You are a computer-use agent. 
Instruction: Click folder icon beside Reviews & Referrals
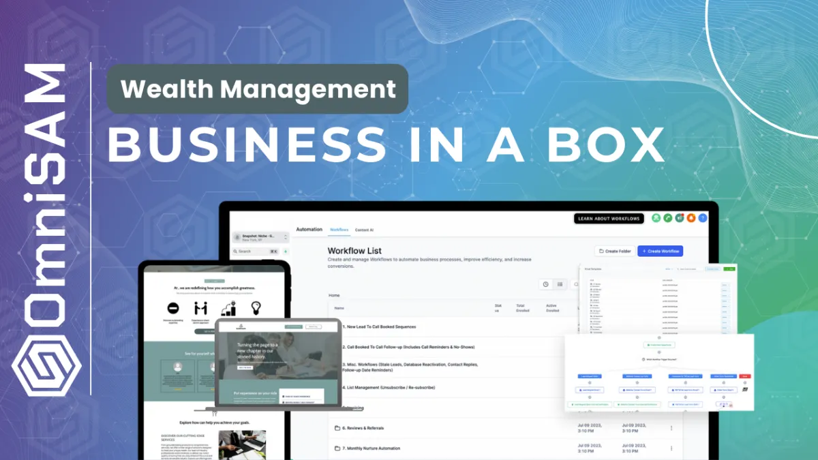[337, 428]
